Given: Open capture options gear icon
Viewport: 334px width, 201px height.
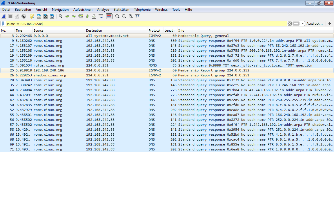Looking at the screenshot, I should click(x=24, y=16).
